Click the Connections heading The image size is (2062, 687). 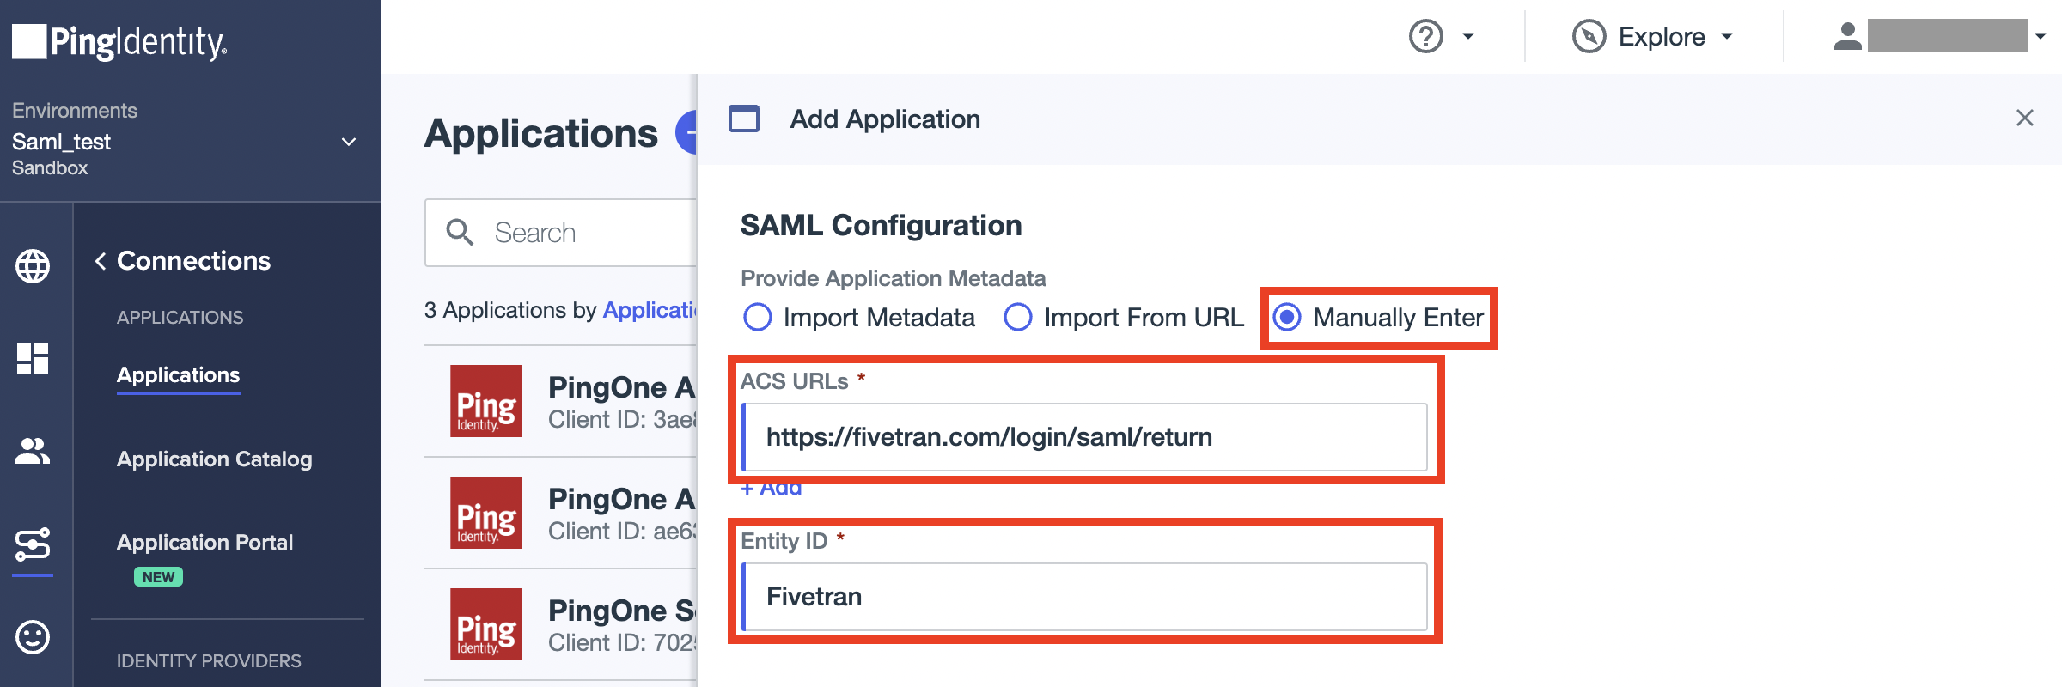tap(194, 261)
